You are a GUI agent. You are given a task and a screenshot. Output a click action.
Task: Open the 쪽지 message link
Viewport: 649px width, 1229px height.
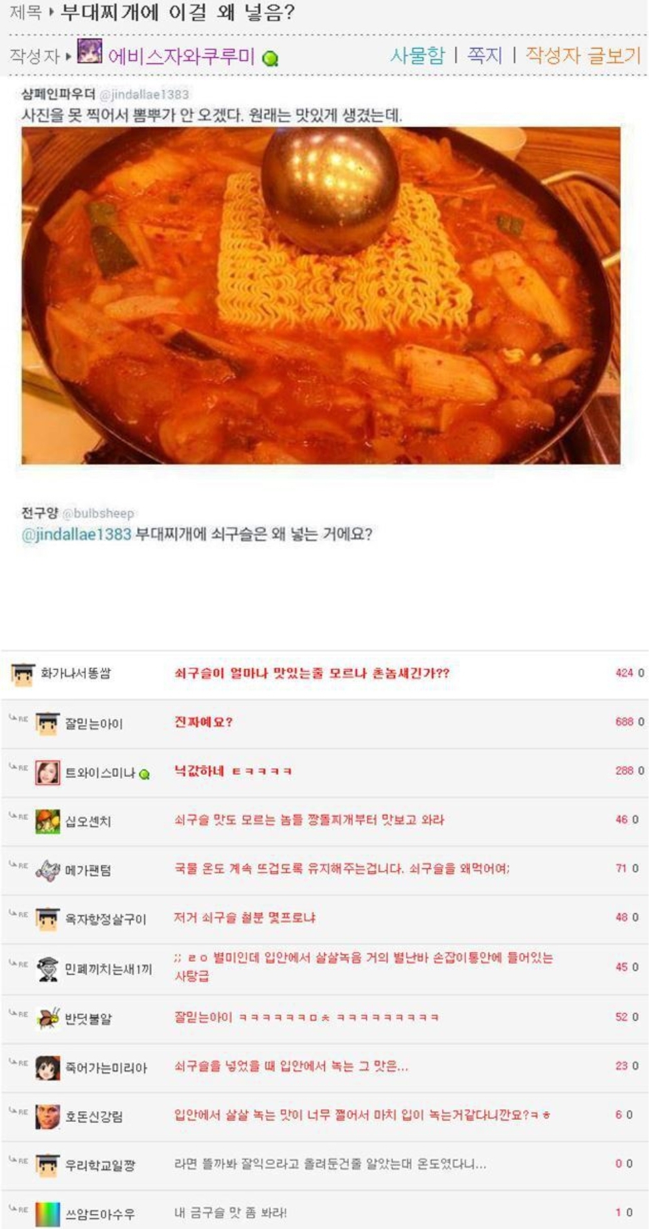(485, 55)
